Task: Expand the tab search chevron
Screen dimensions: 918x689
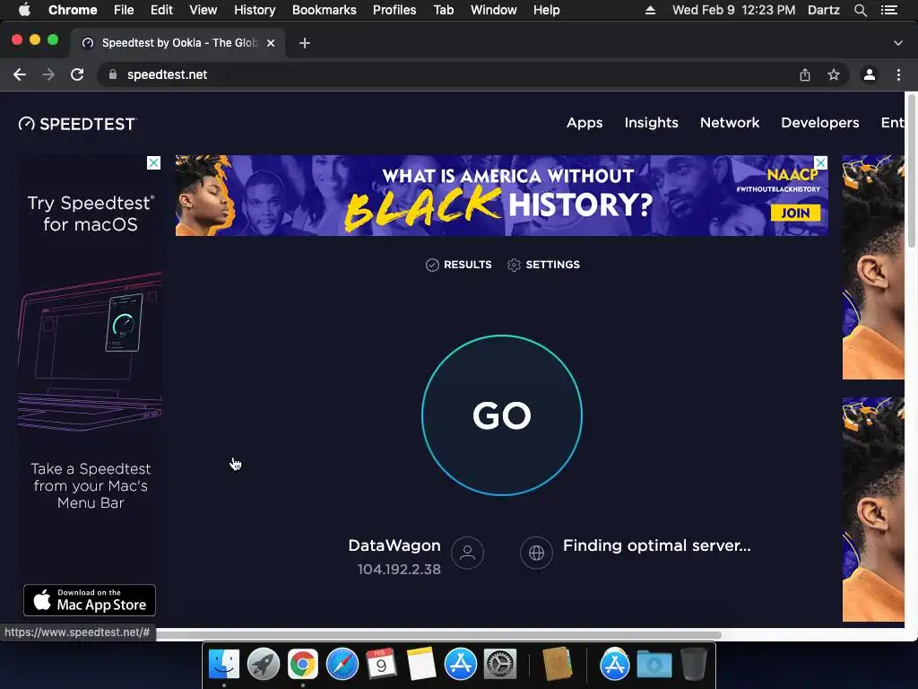Action: 898,43
